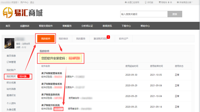The image size is (200, 112).
Task: Select the 我的软件 tab
Action: pyautogui.click(x=46, y=39)
